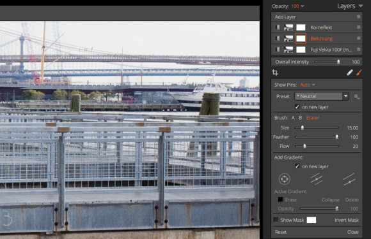The width and height of the screenshot is (371, 239).
Task: Open the Neutral preset dropdown
Action: pos(322,96)
